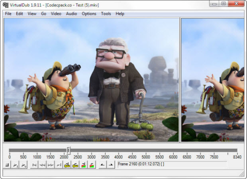Open the Video menu
This screenshot has width=247, height=179.
[56, 14]
